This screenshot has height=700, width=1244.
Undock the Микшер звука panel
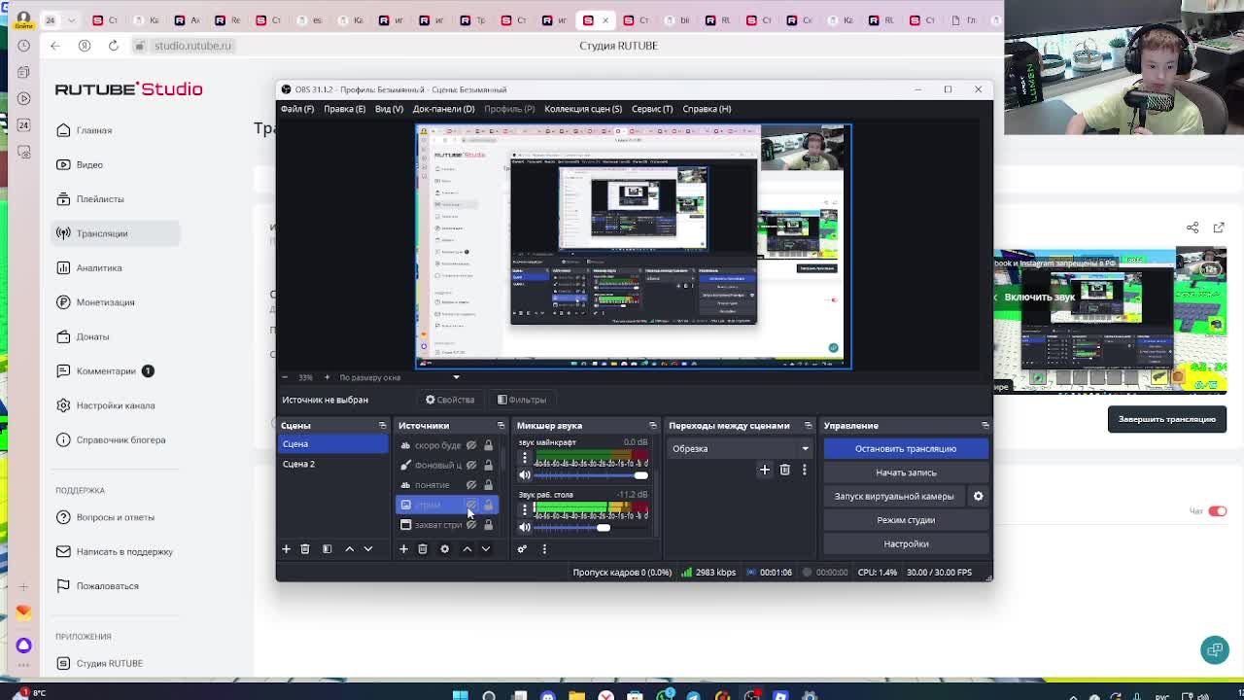pyautogui.click(x=652, y=426)
